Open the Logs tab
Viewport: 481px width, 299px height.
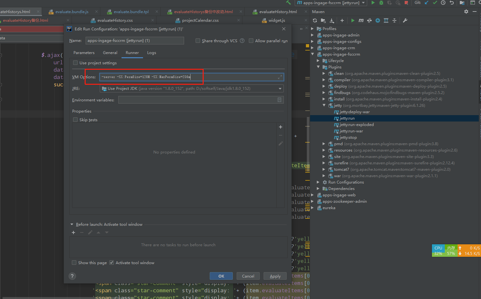click(152, 53)
